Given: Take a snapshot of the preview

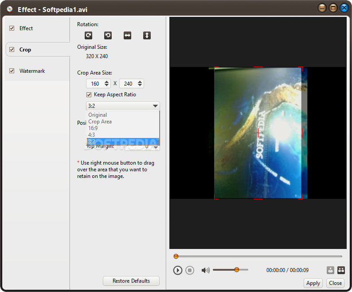Looking at the screenshot, I should [x=330, y=270].
